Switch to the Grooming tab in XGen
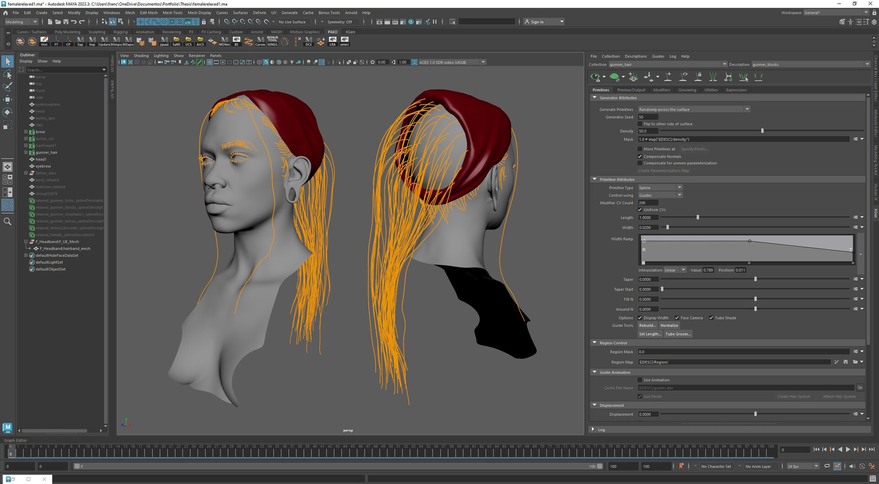This screenshot has width=879, height=484. pos(687,90)
